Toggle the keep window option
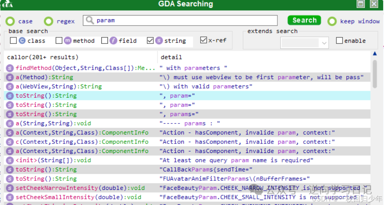 pos(332,21)
